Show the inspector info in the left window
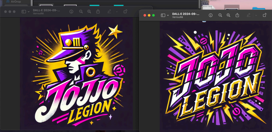This screenshot has height=132, width=272. pos(71,12)
